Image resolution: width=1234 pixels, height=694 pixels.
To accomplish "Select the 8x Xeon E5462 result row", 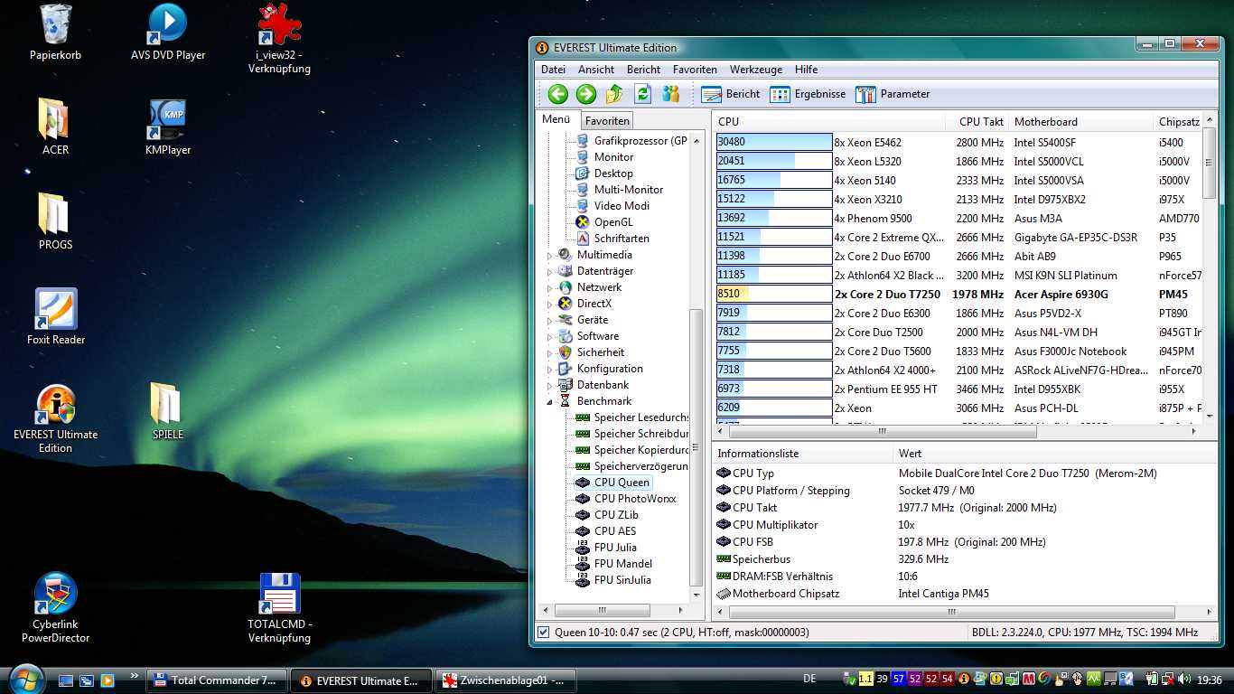I will [959, 142].
